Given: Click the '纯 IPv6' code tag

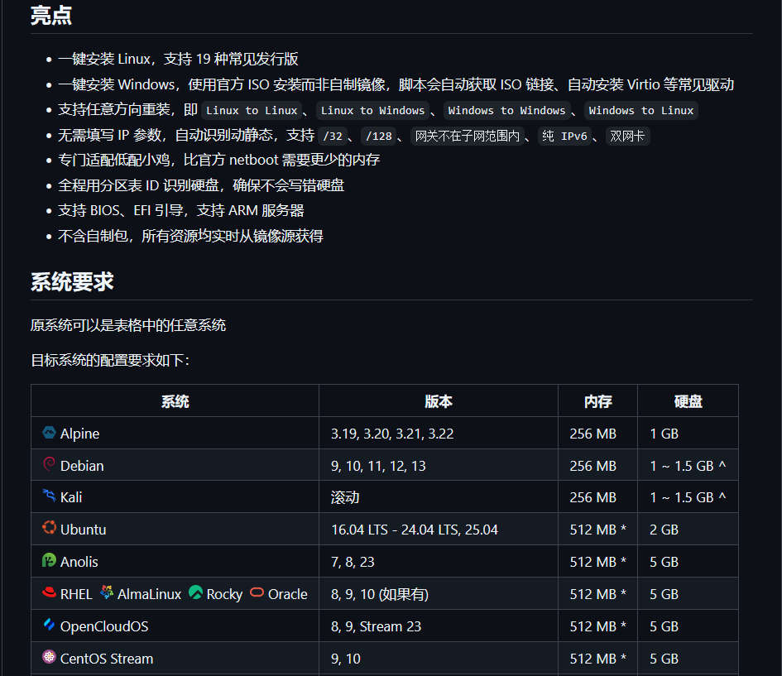Looking at the screenshot, I should click(564, 136).
